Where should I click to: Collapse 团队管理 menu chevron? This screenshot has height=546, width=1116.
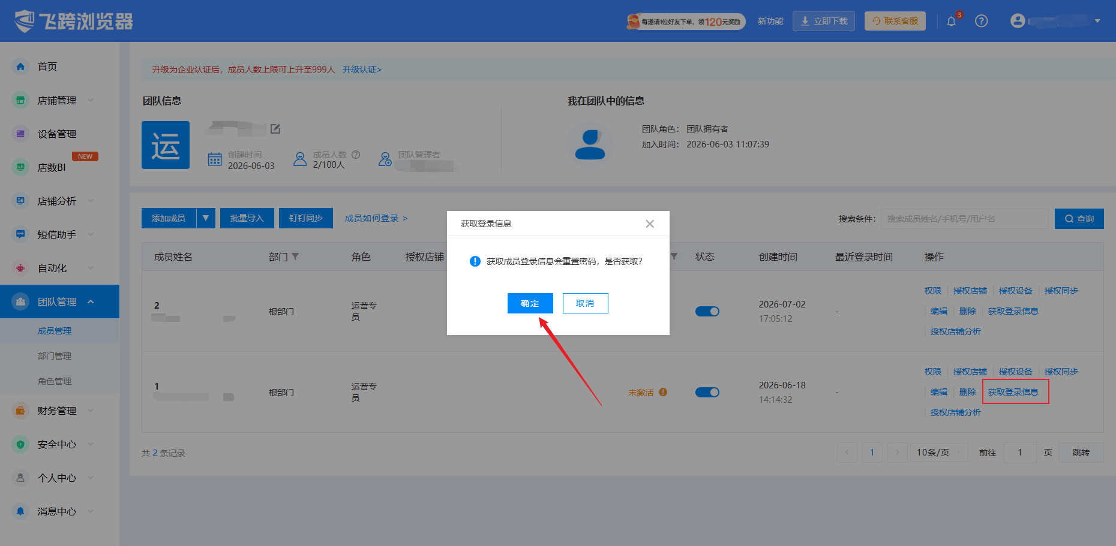point(91,301)
